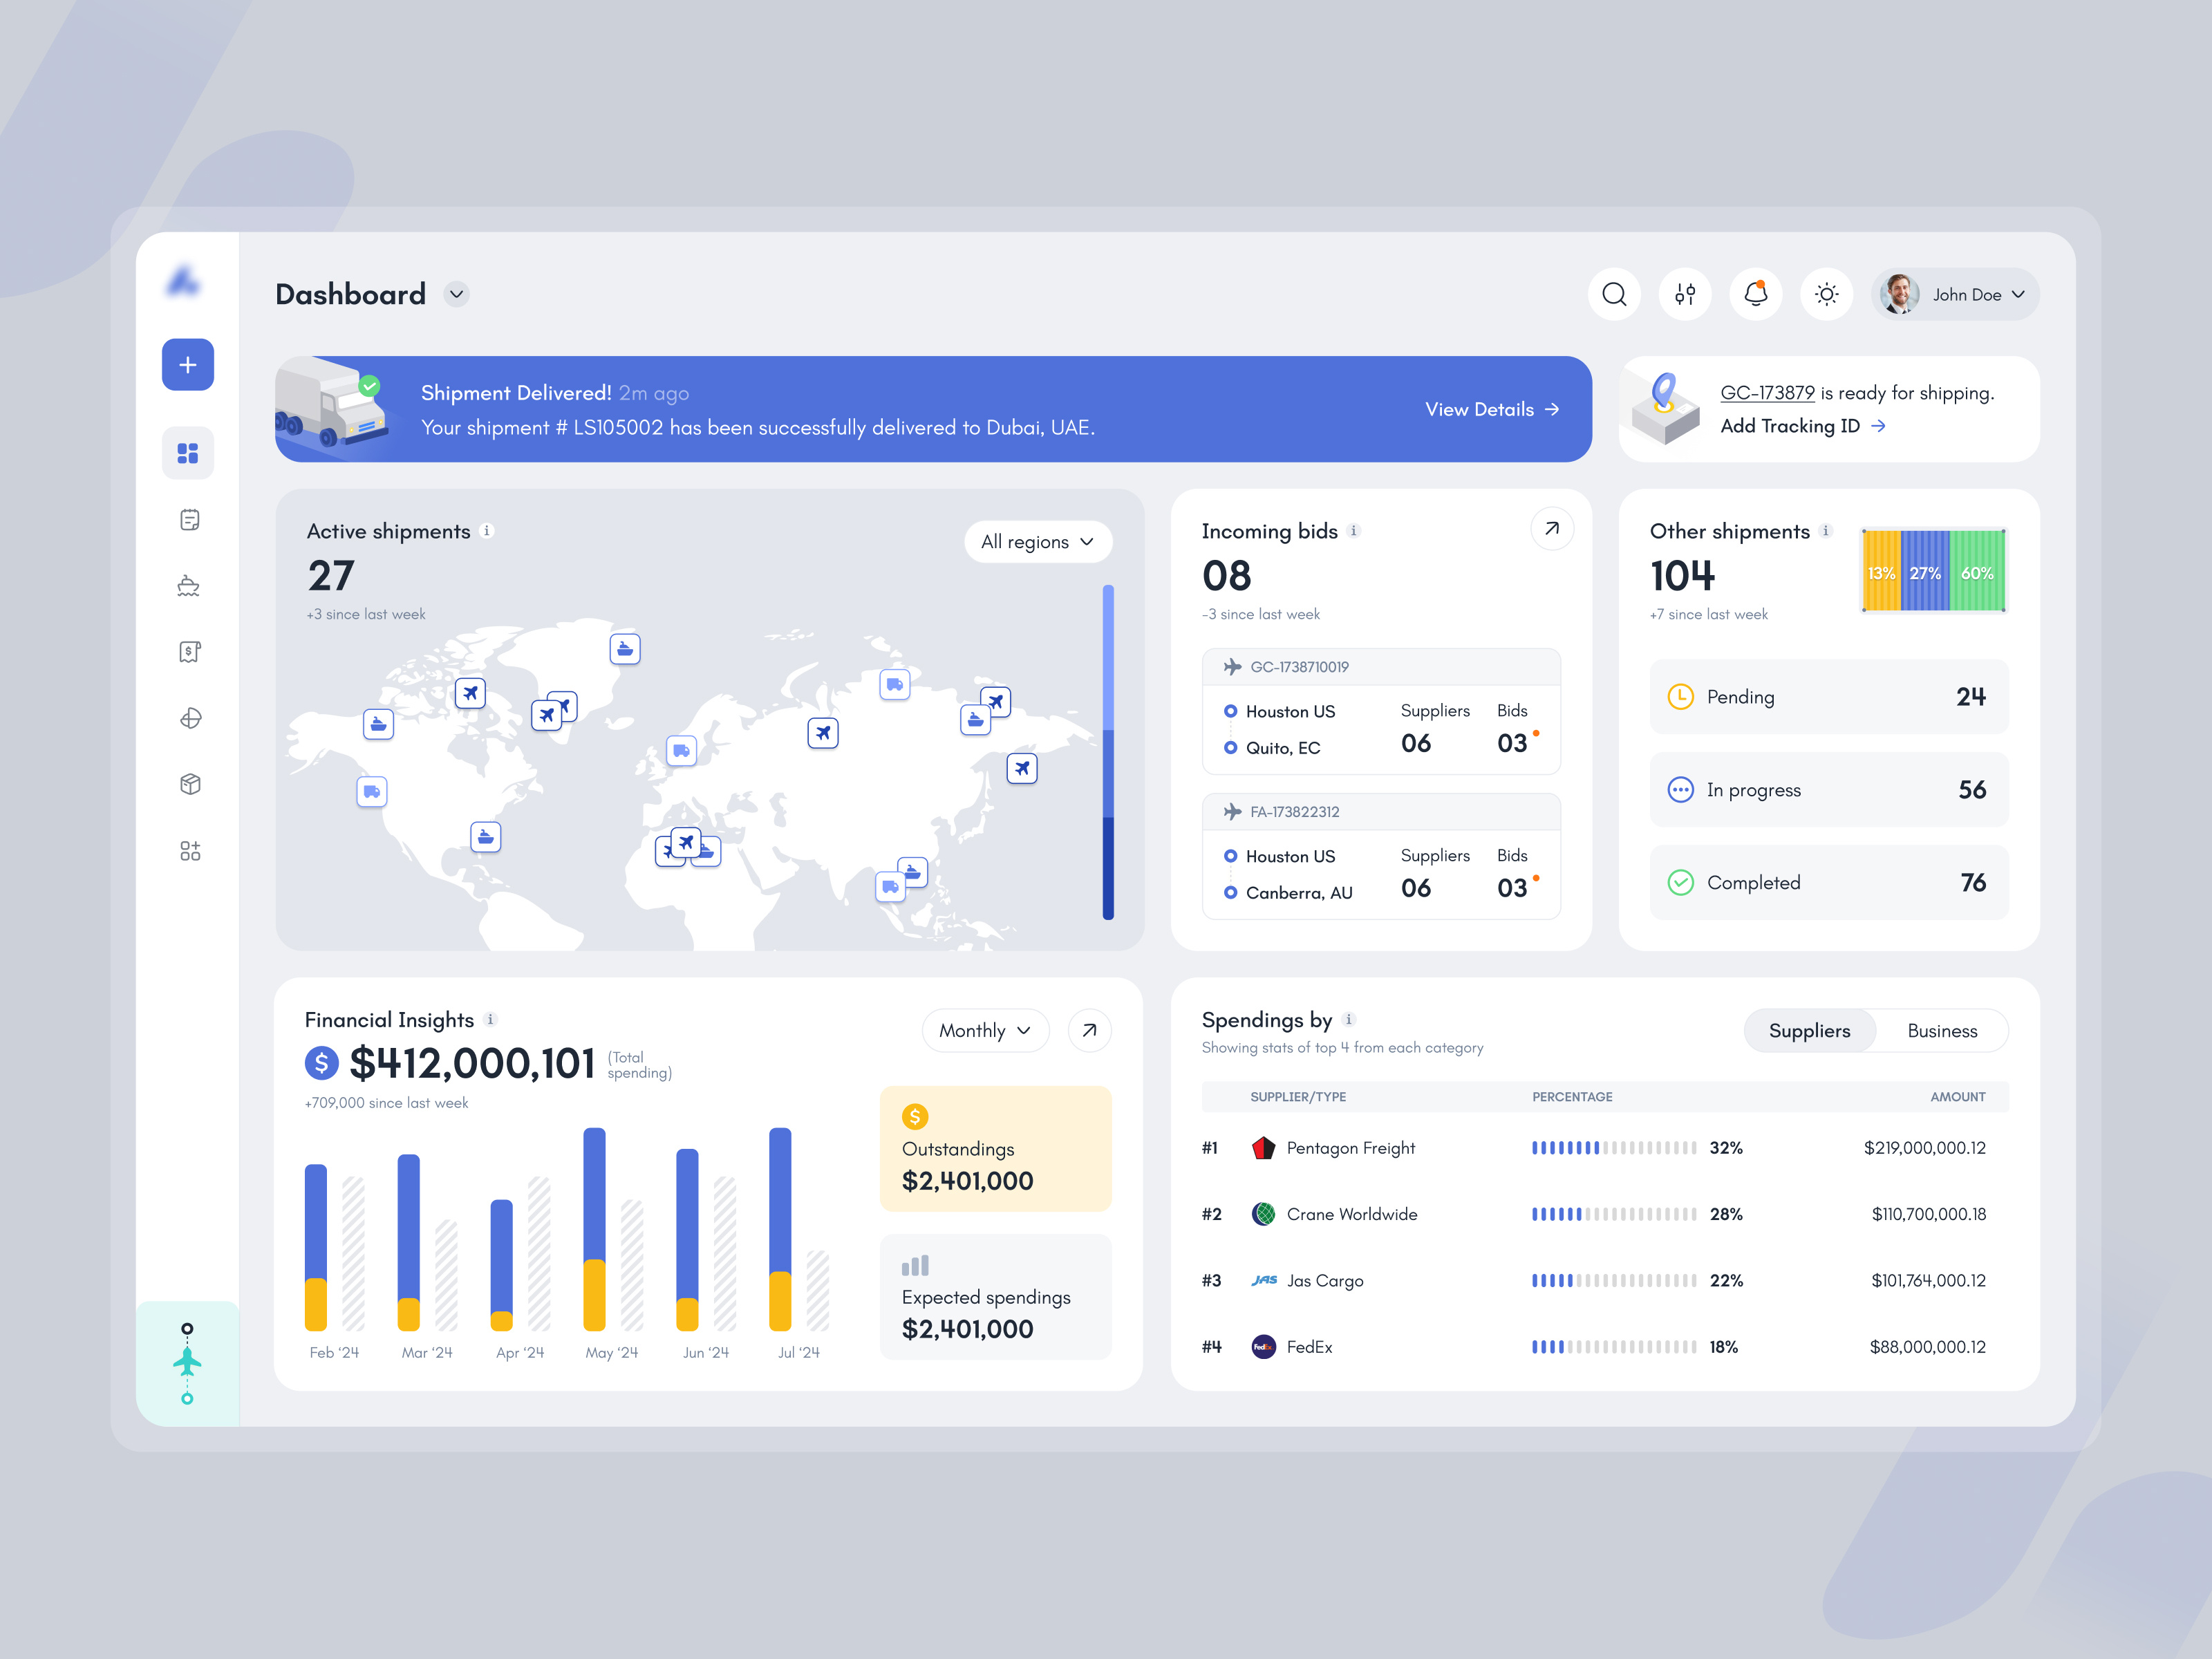Open the Completed shipments row
The width and height of the screenshot is (2212, 1659).
click(x=1829, y=883)
